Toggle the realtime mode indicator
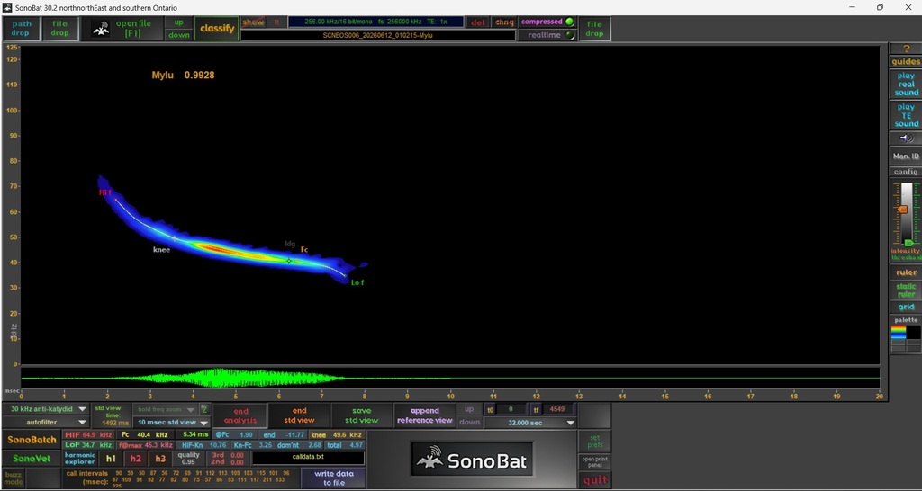 (x=569, y=35)
